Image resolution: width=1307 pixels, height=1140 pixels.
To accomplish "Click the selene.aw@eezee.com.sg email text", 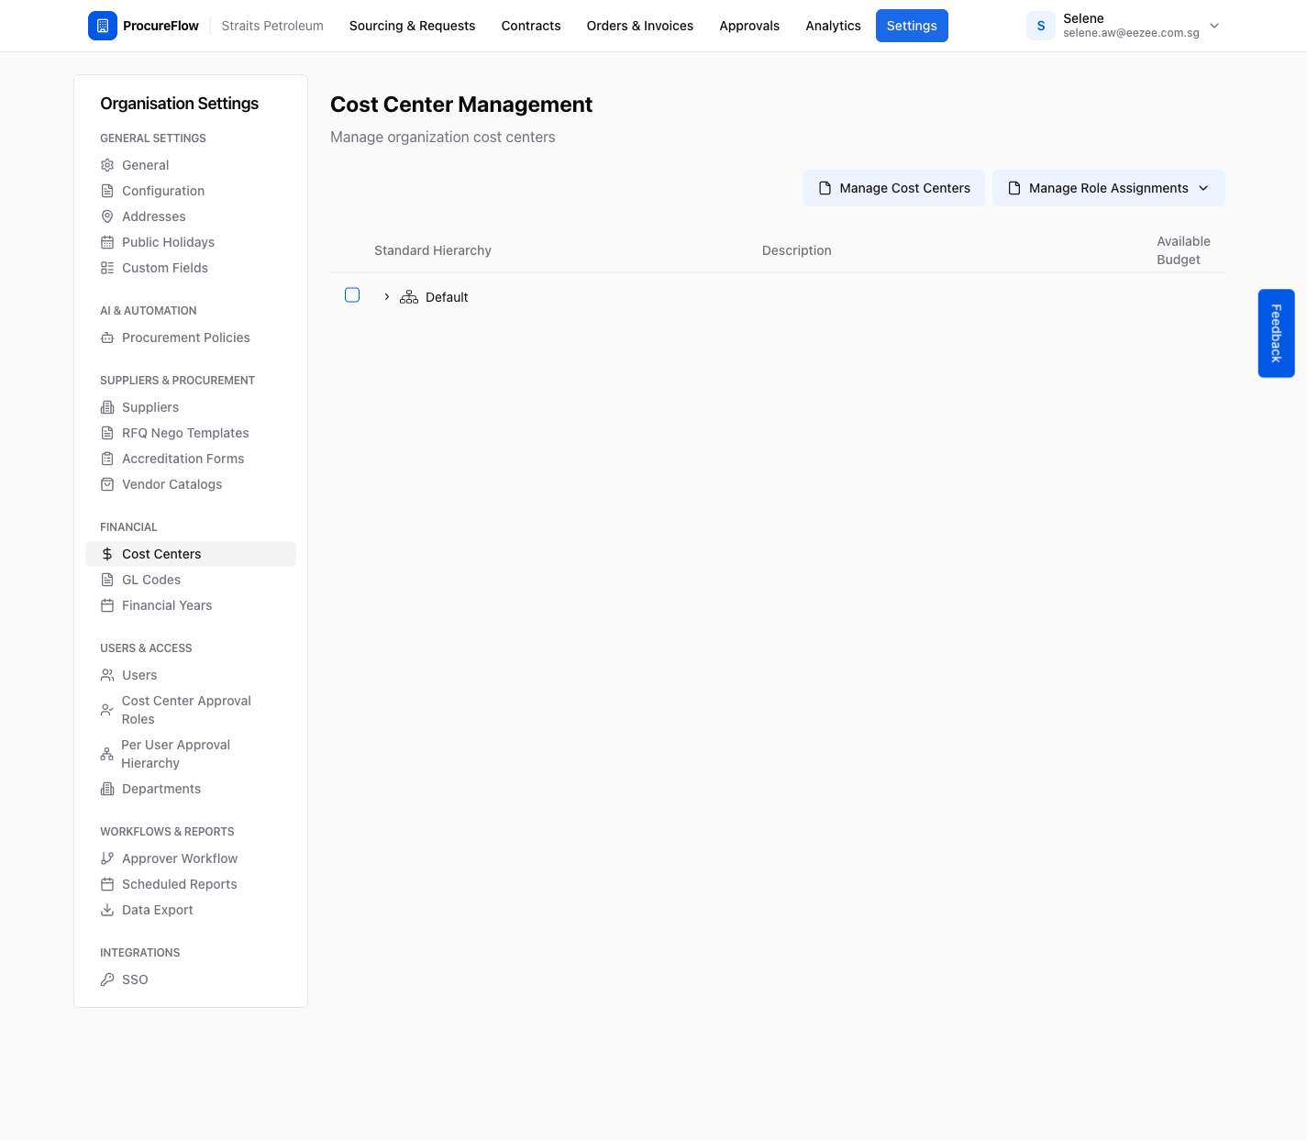I will (1131, 33).
